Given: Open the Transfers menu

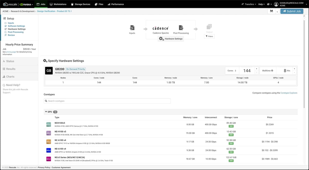Looking at the screenshot, I should (x=249, y=4).
